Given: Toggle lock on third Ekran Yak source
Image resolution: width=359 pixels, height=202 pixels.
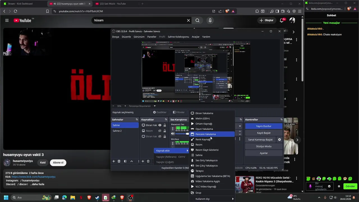Looking at the screenshot, I should (x=165, y=137).
